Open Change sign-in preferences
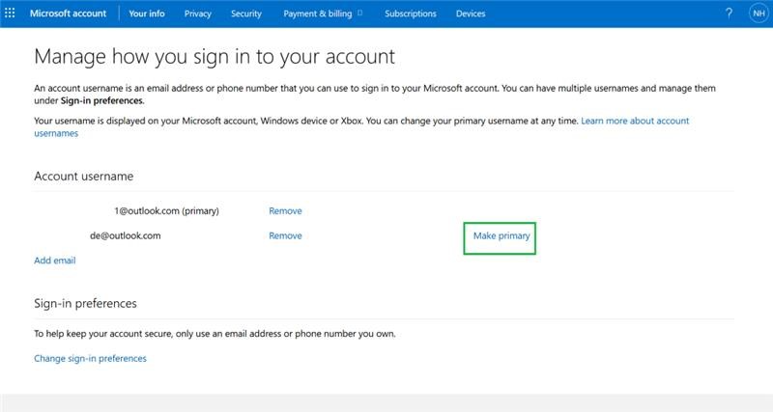Image resolution: width=773 pixels, height=412 pixels. point(90,358)
